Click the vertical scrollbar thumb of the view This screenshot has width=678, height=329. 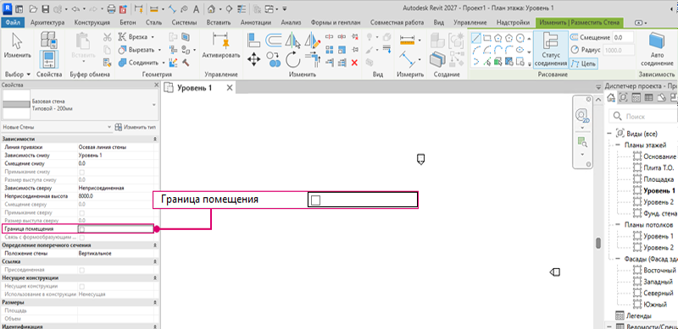(x=598, y=243)
